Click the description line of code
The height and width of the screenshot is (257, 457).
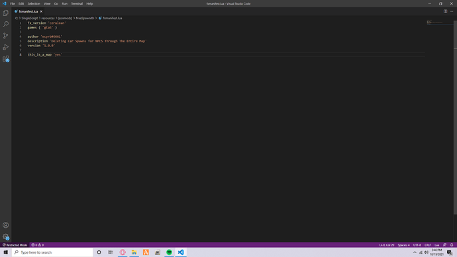(x=87, y=41)
